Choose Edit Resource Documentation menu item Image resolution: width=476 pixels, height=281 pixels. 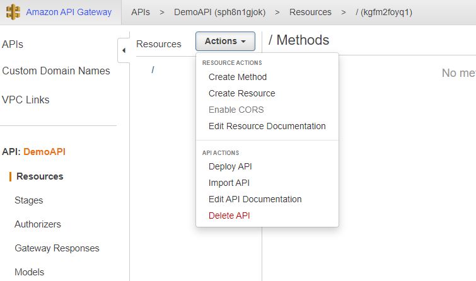coord(267,126)
